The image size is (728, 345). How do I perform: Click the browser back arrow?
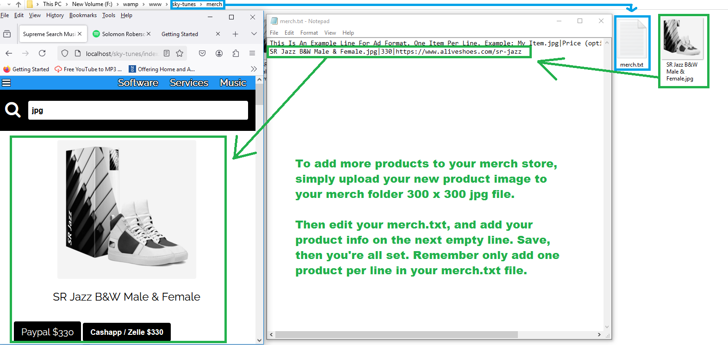(9, 53)
